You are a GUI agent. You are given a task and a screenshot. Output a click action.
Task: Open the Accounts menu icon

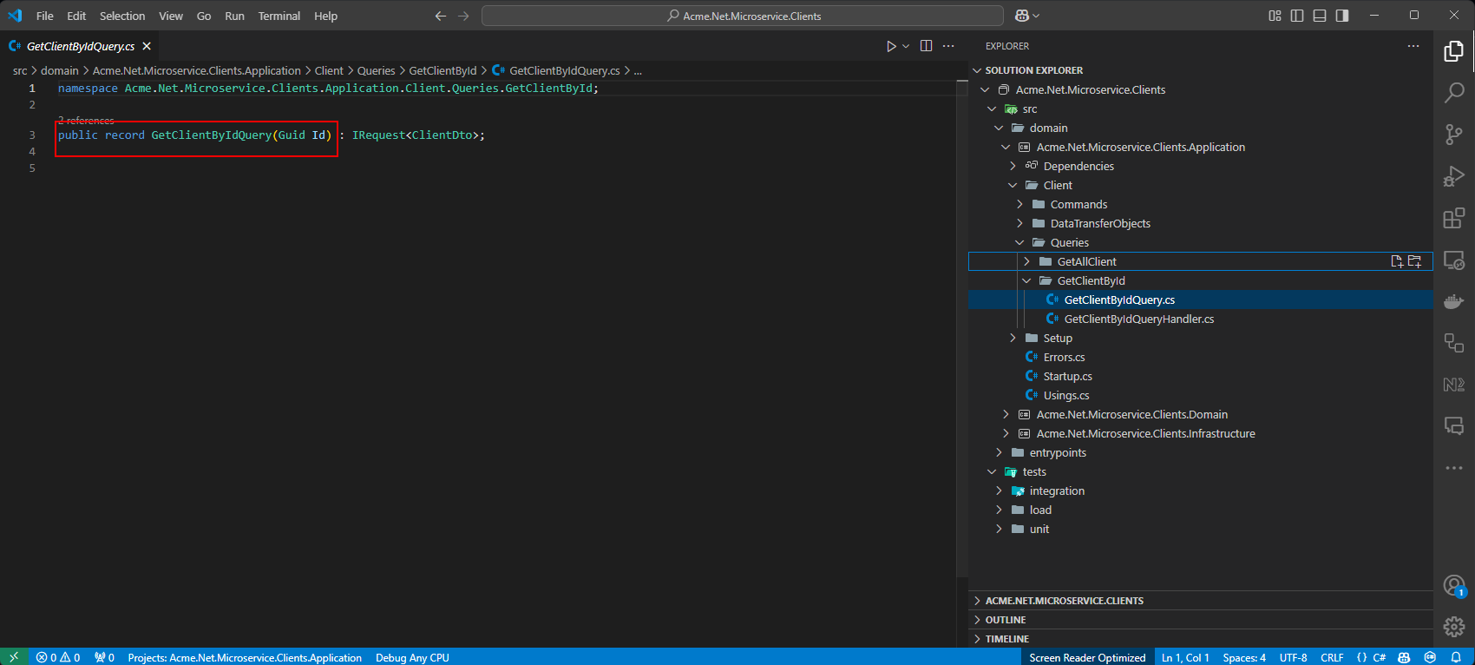[1454, 586]
